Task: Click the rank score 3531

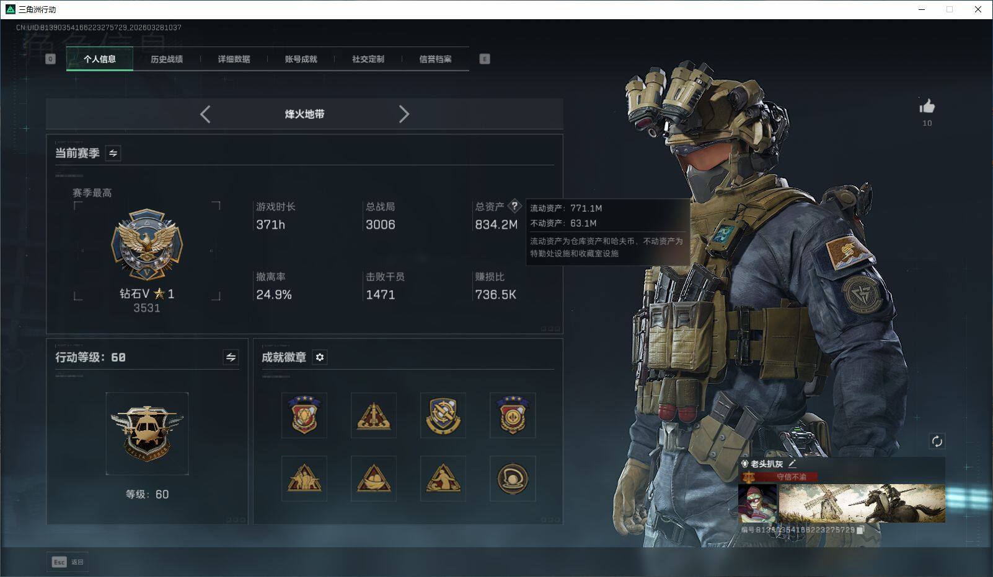Action: [147, 308]
